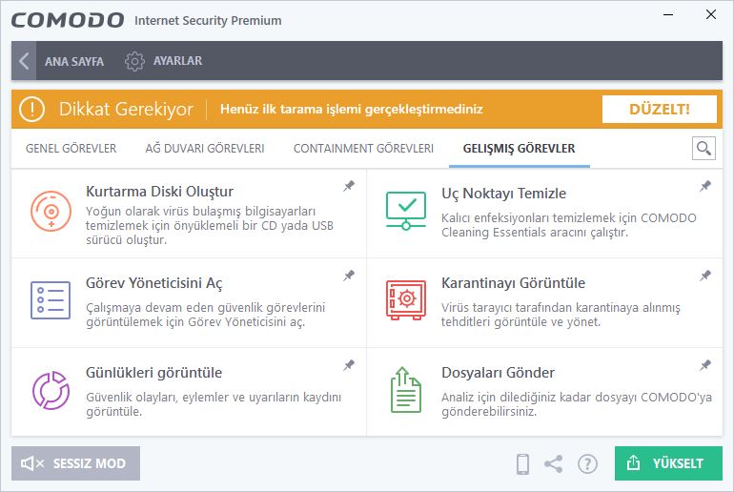Open Görev Yöneticisini Aç title

point(154,283)
